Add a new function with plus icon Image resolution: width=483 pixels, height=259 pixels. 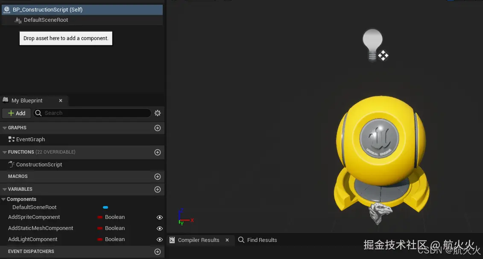pos(158,152)
